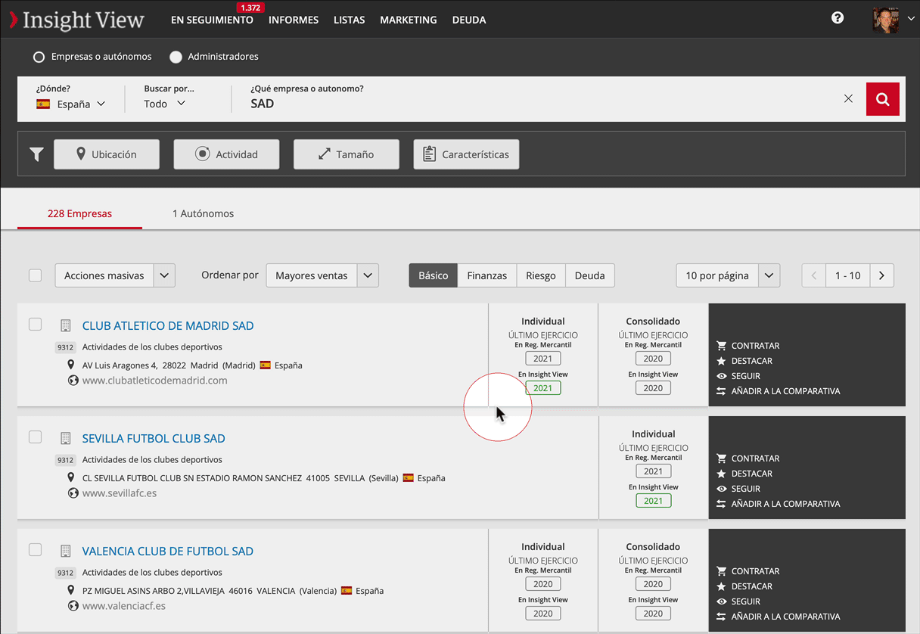Click the star icon for DESTACAR in the Valencia row
The height and width of the screenshot is (634, 920).
pos(721,586)
